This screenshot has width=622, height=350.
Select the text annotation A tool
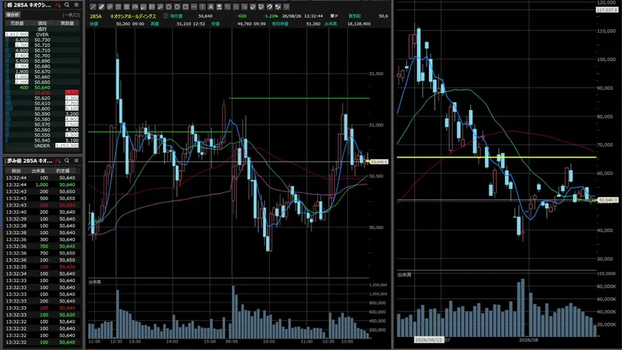tap(210, 7)
